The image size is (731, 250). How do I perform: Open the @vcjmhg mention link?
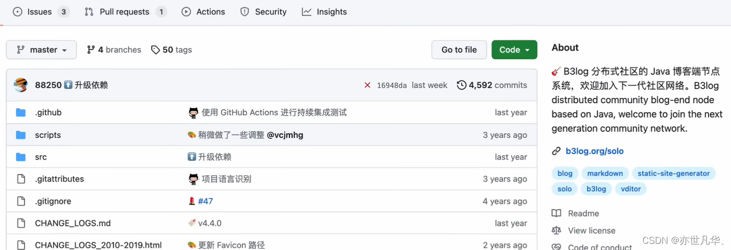(x=285, y=135)
